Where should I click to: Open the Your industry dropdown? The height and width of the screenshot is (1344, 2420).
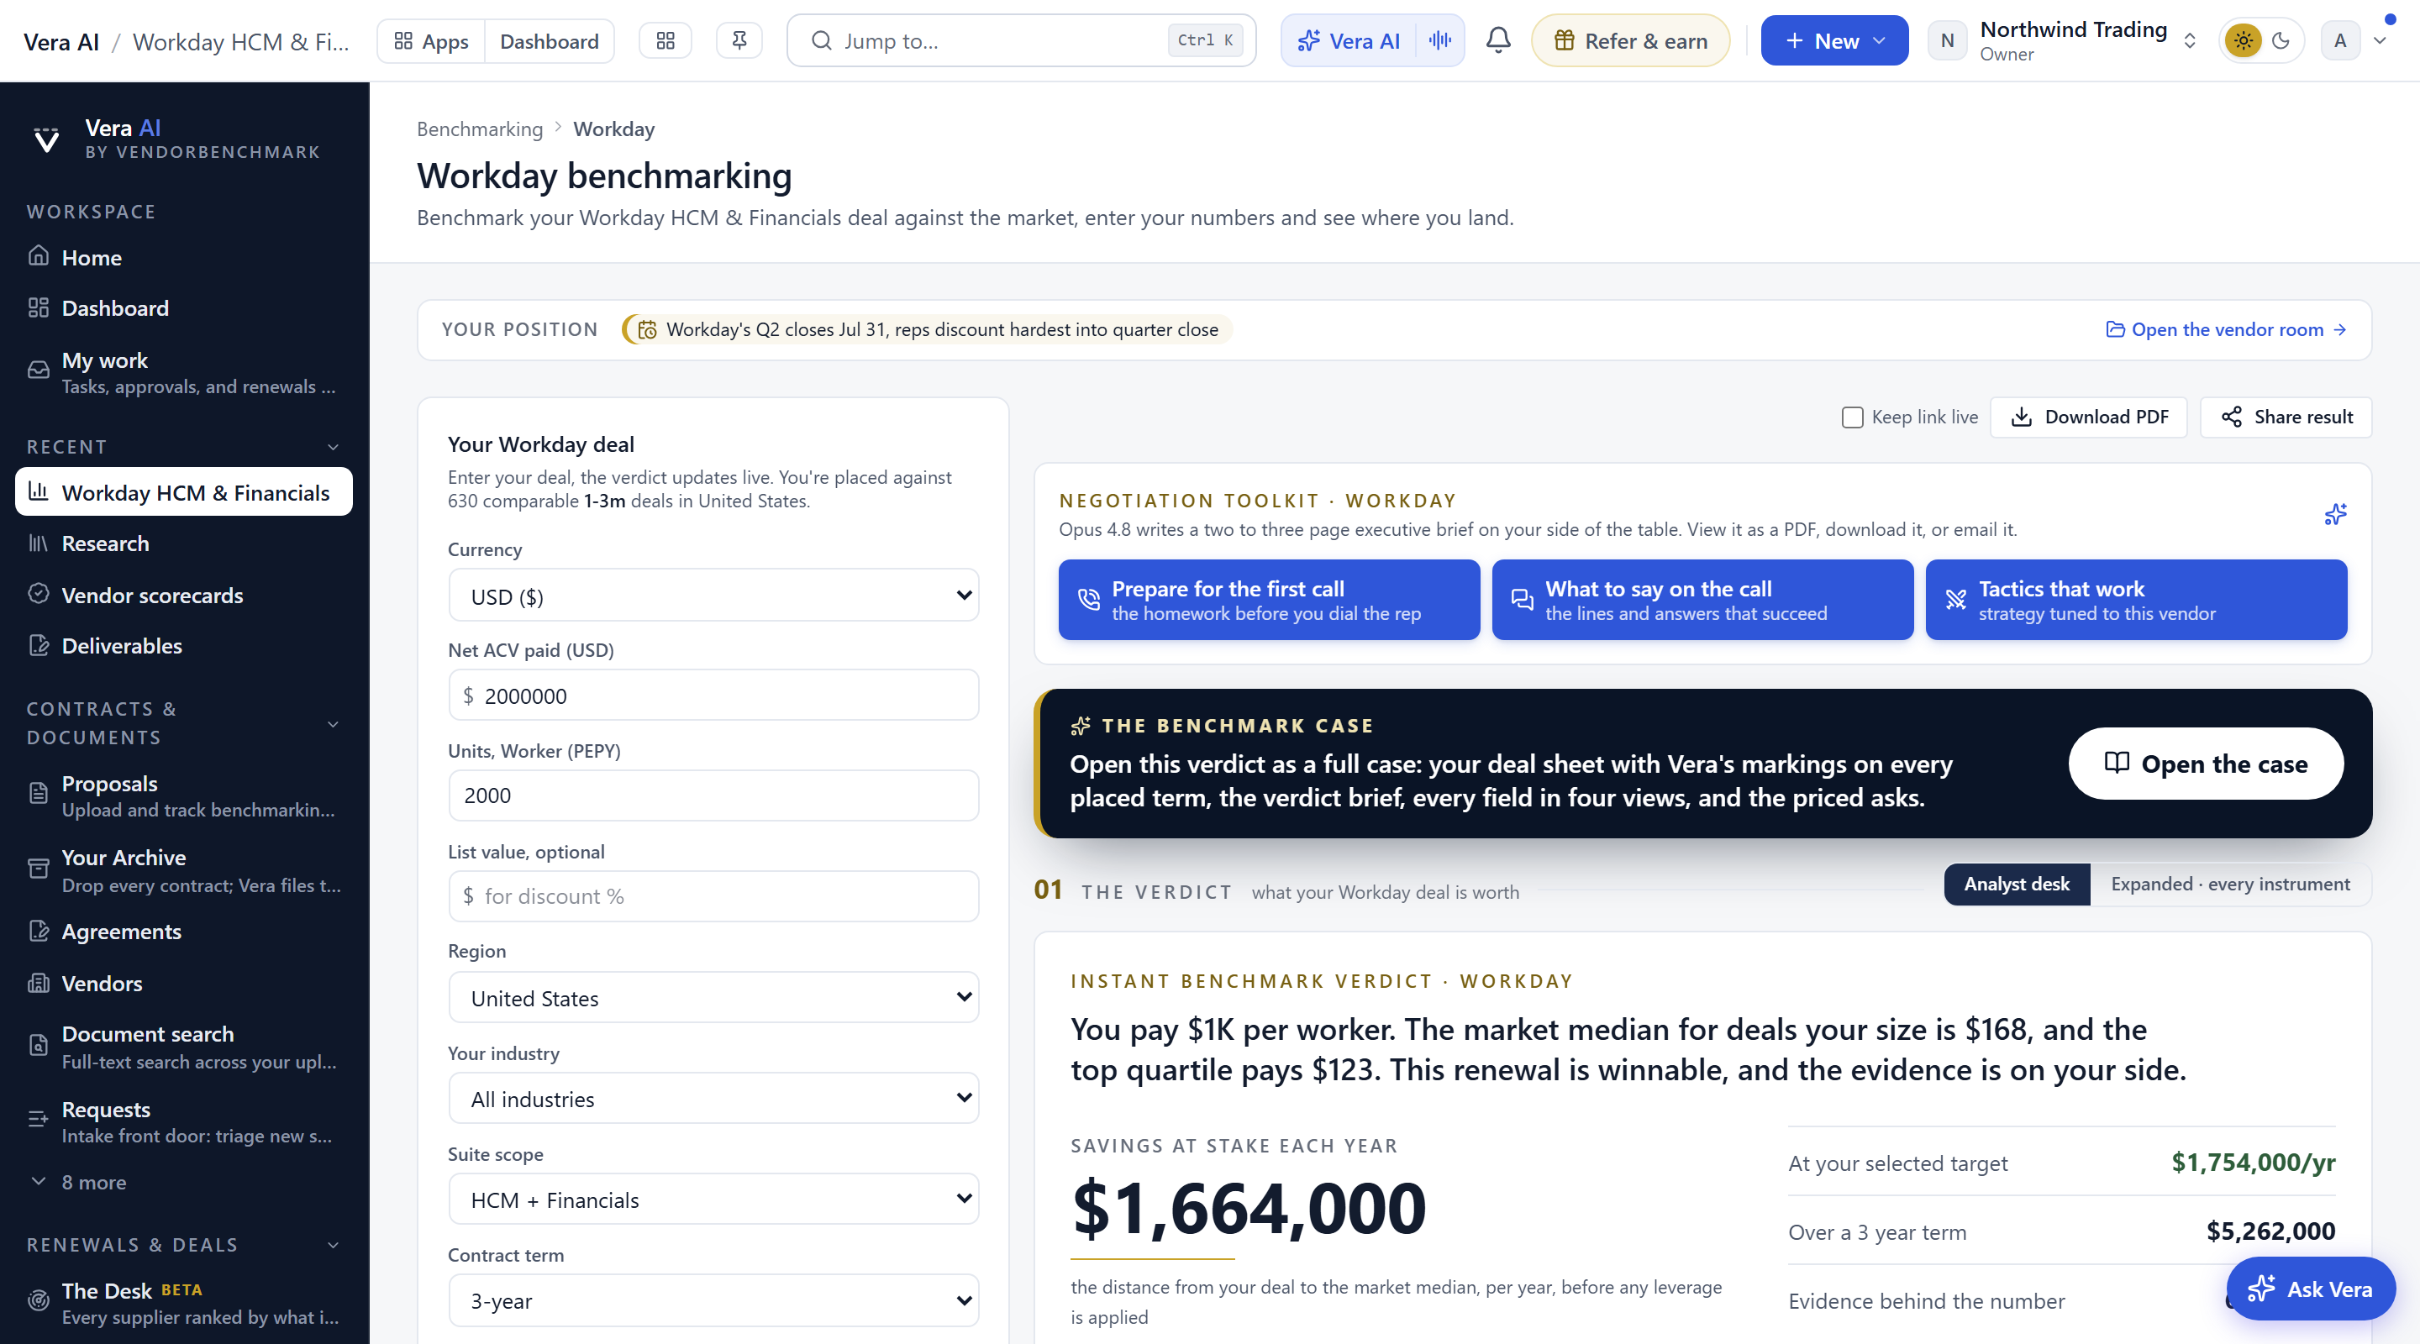click(714, 1098)
